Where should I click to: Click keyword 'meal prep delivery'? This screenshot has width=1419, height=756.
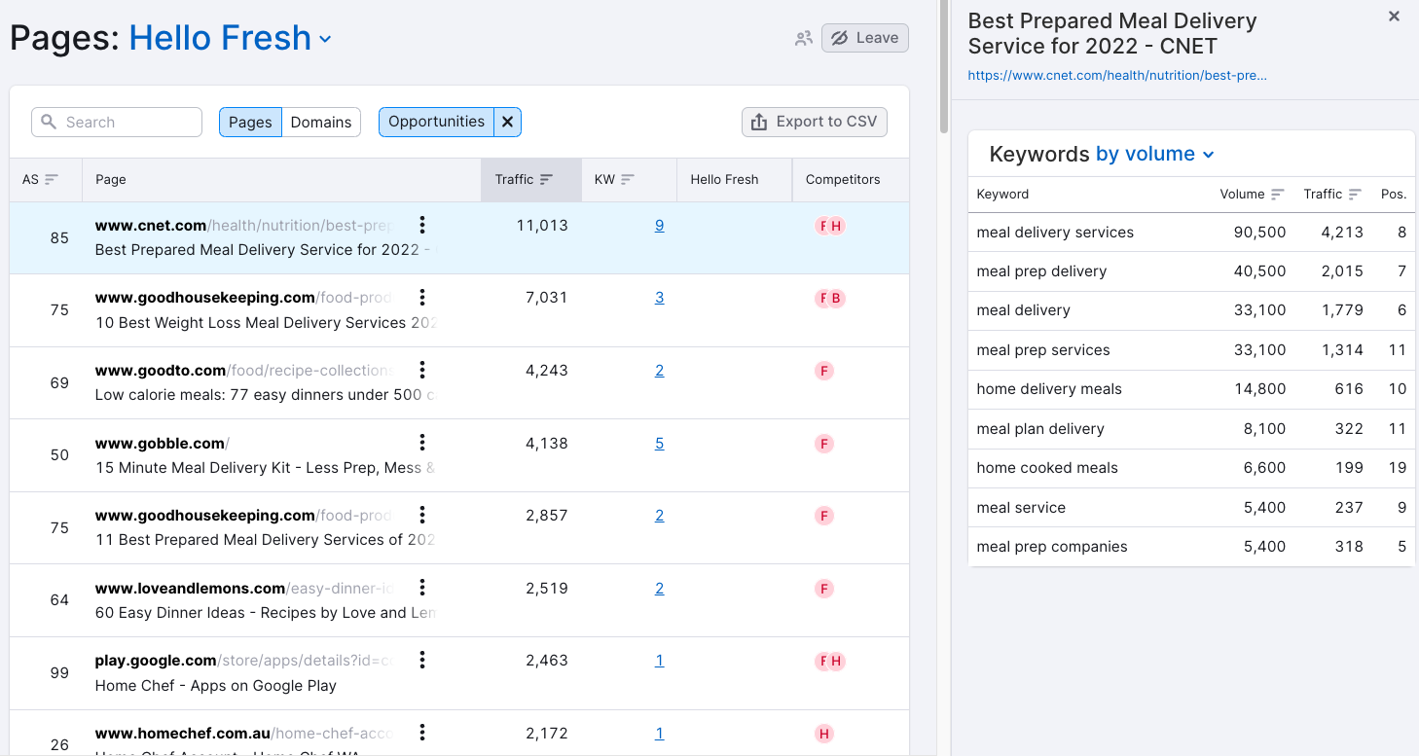1041,271
